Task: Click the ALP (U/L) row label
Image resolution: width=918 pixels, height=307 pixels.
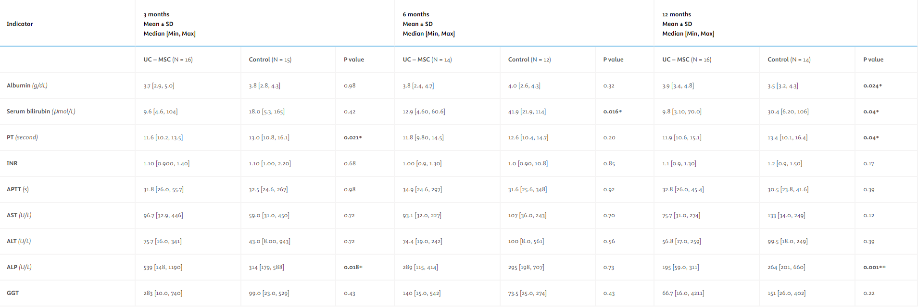Action: point(19,267)
